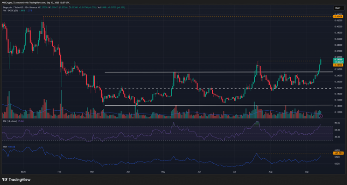This screenshot has height=185, width=347.
Task: Select the dashed orange line at chart top
Action: (x=185, y=16)
